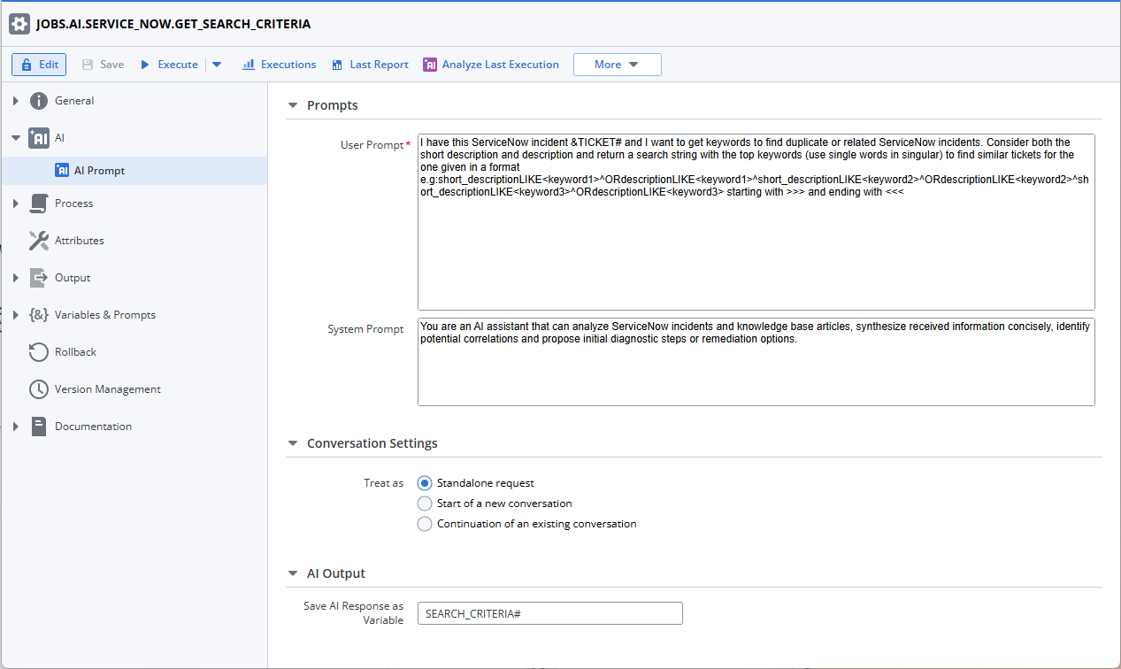Click the SEARCH_CRITERIA# variable field
The height and width of the screenshot is (669, 1121).
(x=550, y=613)
